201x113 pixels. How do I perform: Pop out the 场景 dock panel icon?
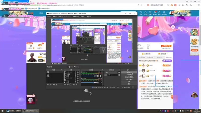click(x=62, y=70)
